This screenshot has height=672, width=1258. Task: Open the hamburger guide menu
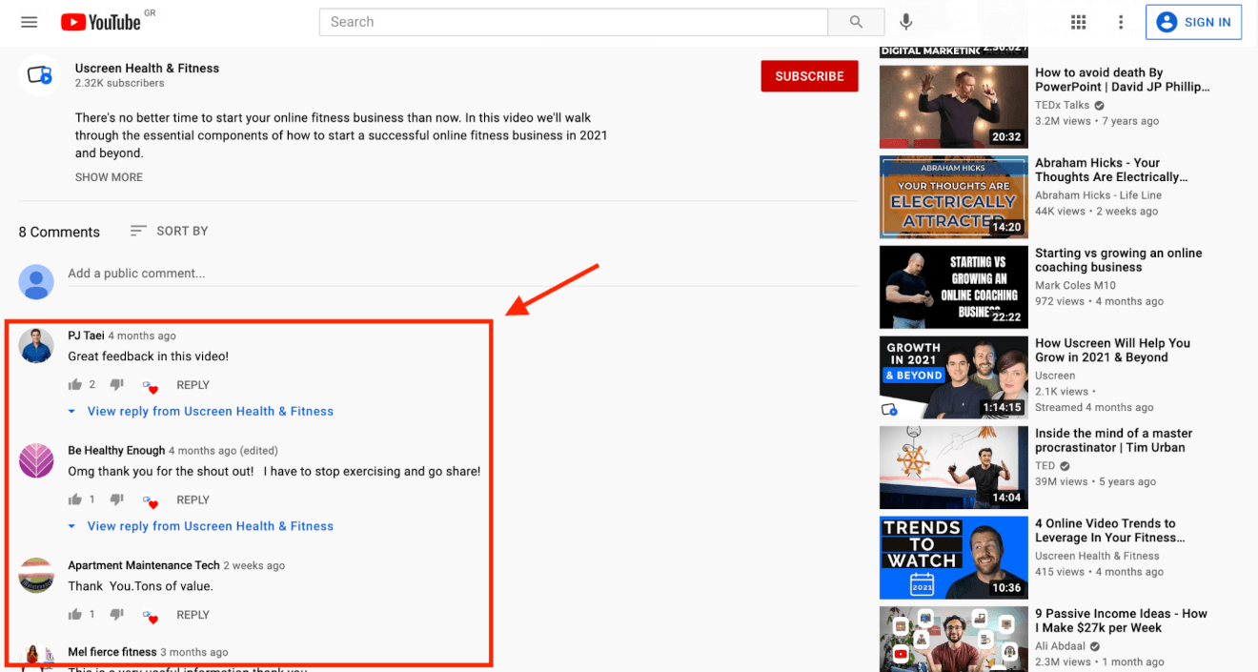30,22
